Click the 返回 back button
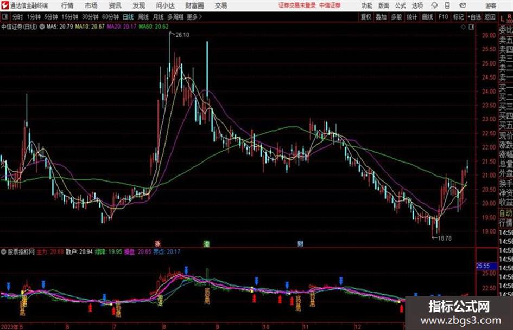Viewport: 513px width, 330px height. [490, 17]
